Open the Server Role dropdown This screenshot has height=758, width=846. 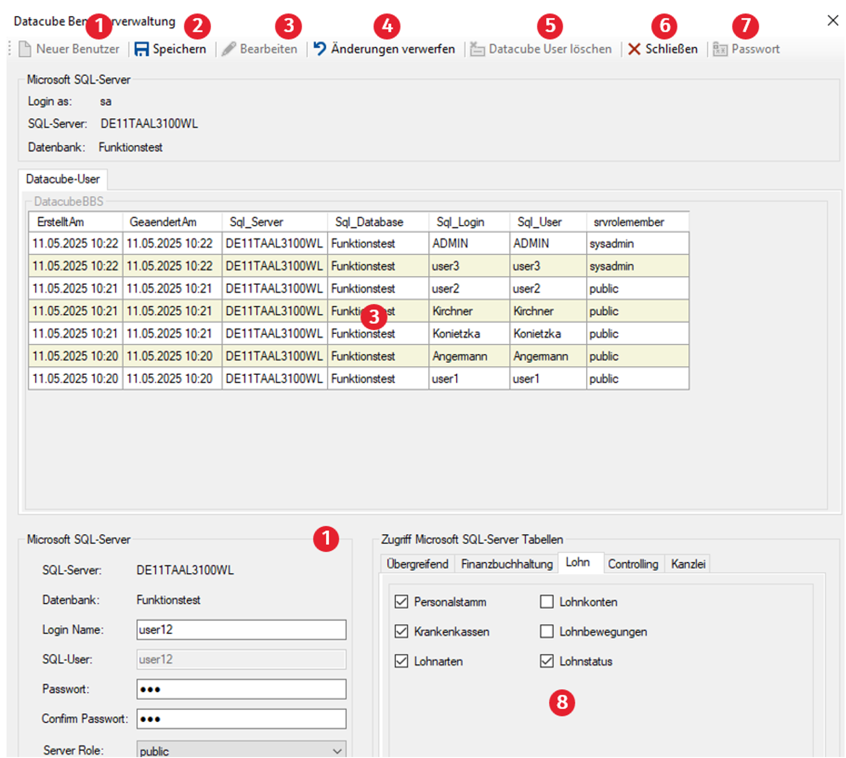coord(241,750)
